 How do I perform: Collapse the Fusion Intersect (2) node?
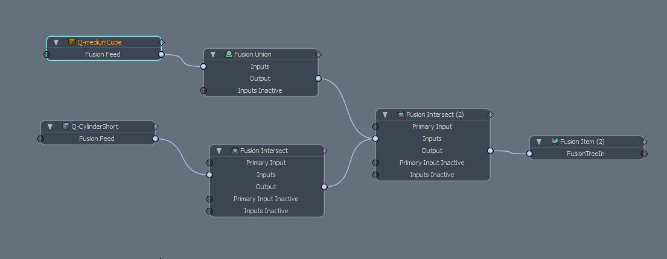(385, 114)
